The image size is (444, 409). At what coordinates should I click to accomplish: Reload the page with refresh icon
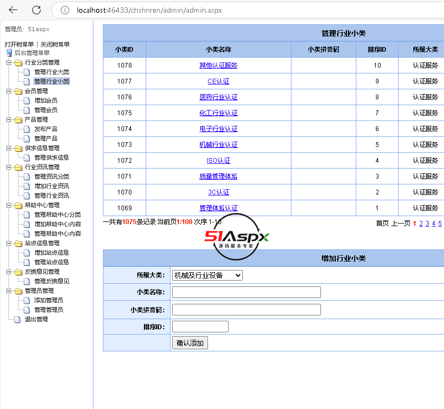click(36, 10)
